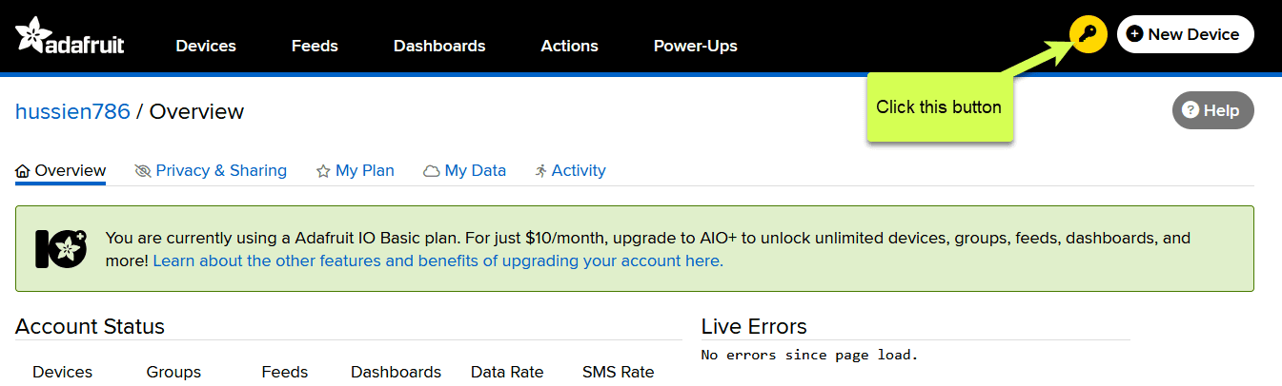Open the Feeds menu

[x=315, y=46]
